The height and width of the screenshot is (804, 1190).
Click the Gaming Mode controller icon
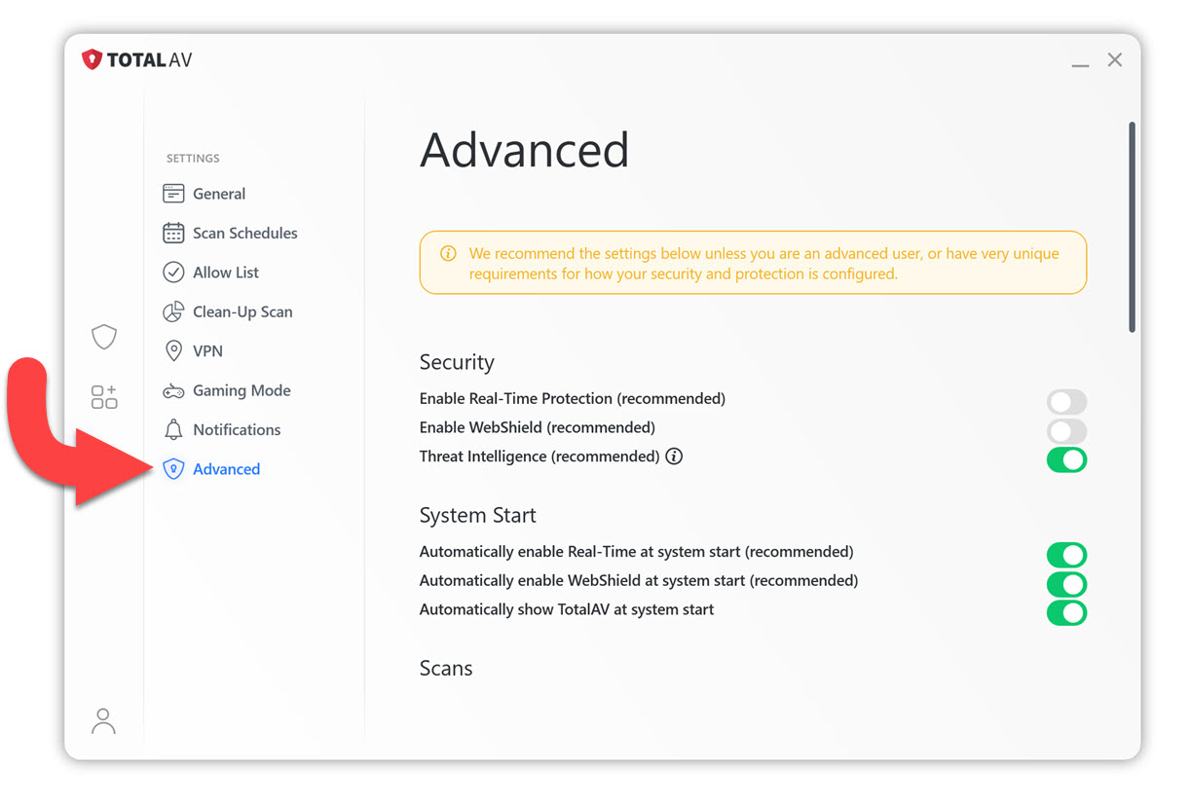coord(173,391)
